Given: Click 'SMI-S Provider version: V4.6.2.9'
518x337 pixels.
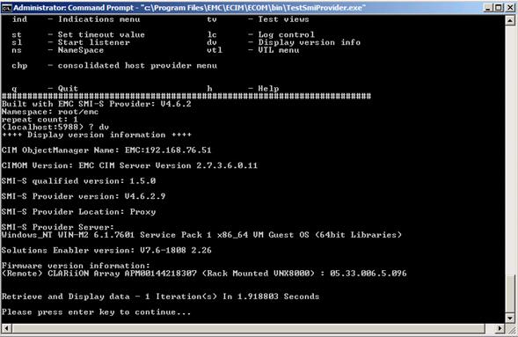Looking at the screenshot, I should (84, 196).
